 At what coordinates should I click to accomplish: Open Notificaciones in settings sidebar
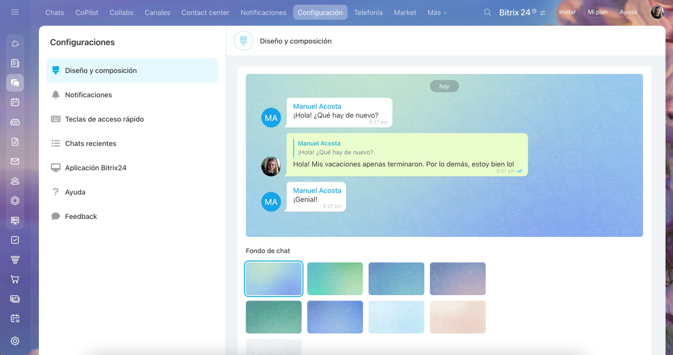click(x=132, y=95)
